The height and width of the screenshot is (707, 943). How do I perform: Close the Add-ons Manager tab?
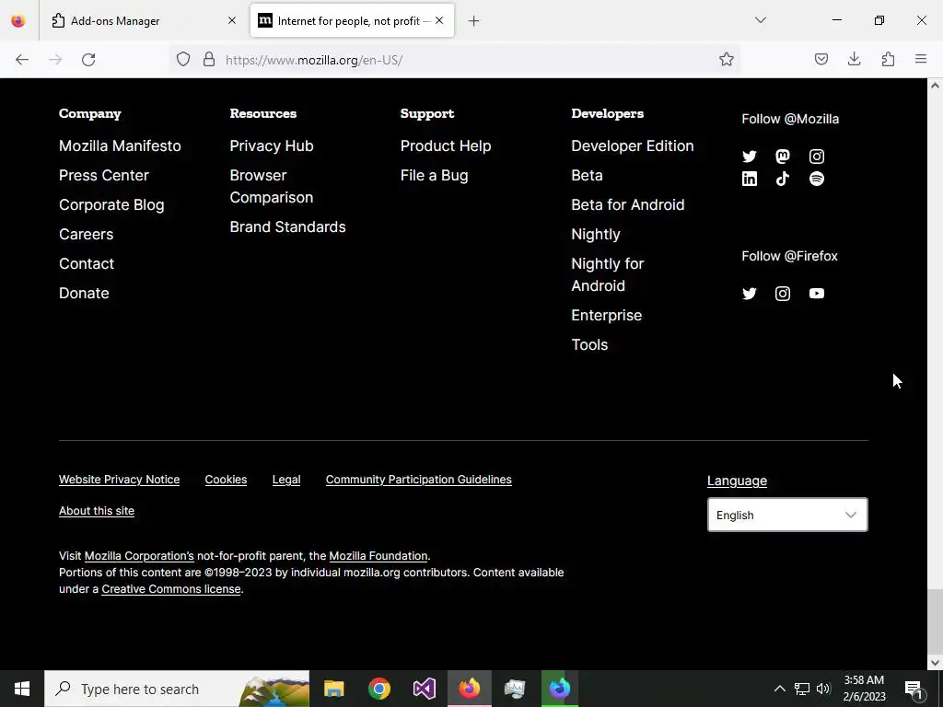pos(232,20)
